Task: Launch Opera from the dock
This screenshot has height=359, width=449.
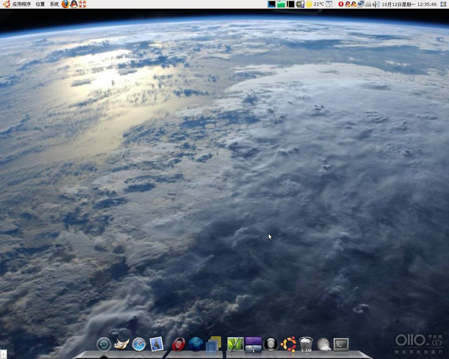Action: click(179, 344)
